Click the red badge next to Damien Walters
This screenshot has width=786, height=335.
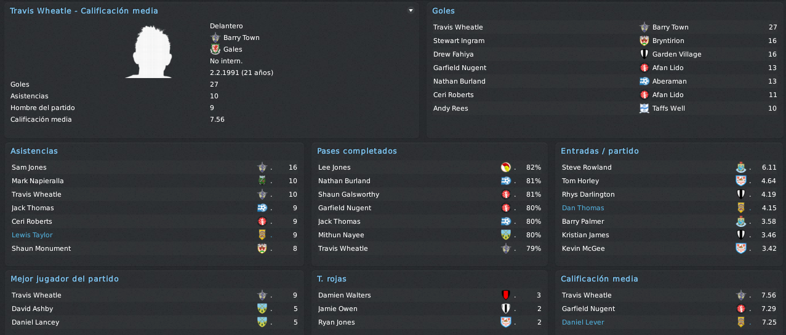point(506,295)
